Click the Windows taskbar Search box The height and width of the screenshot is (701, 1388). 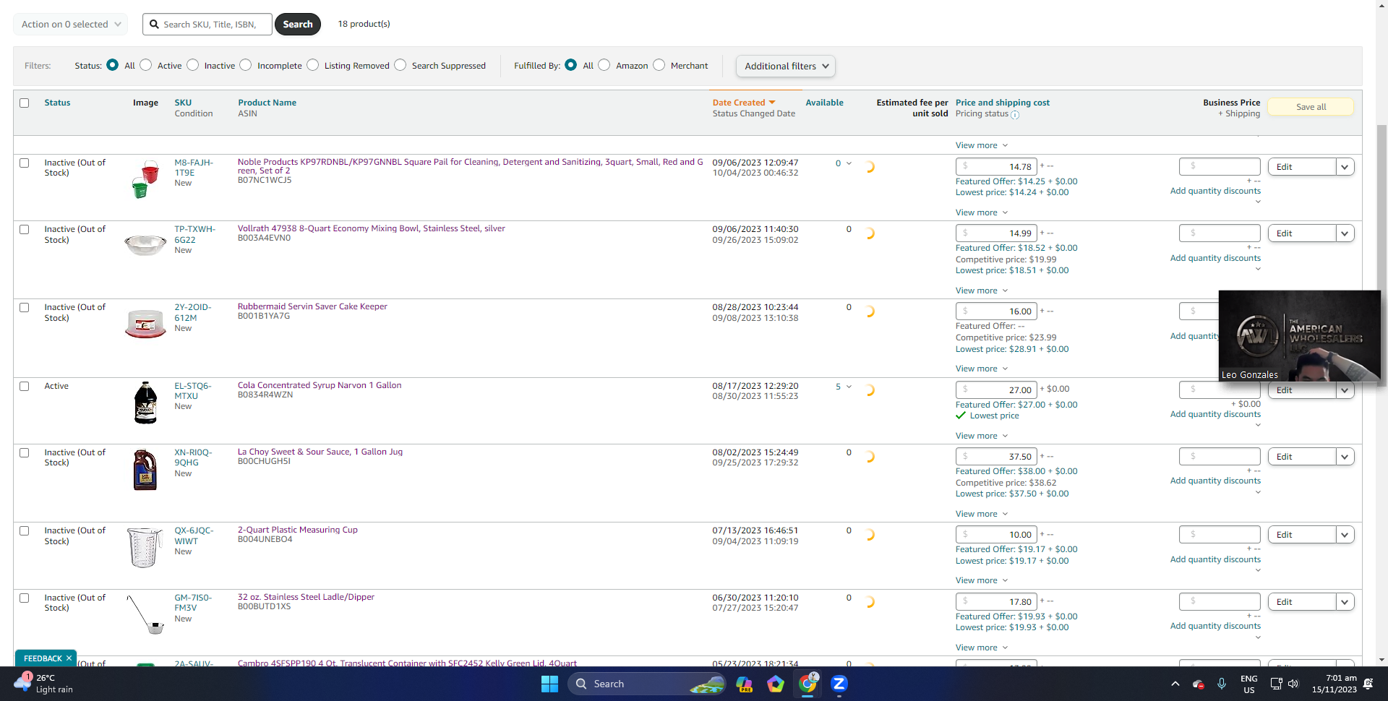coord(646,684)
